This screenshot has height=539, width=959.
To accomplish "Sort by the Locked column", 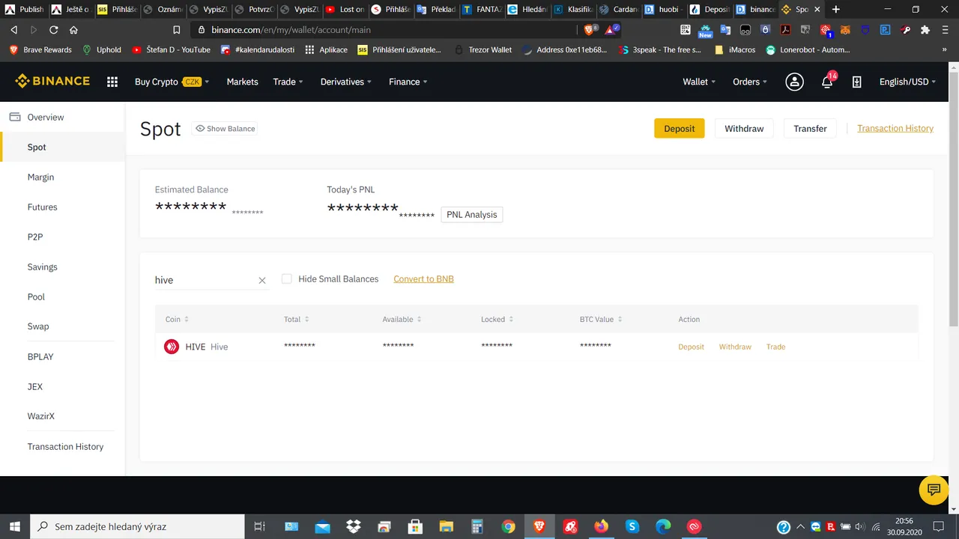I will click(x=497, y=320).
